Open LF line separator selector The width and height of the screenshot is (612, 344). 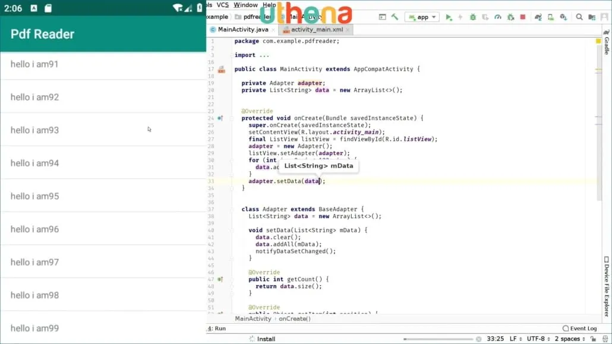point(516,339)
